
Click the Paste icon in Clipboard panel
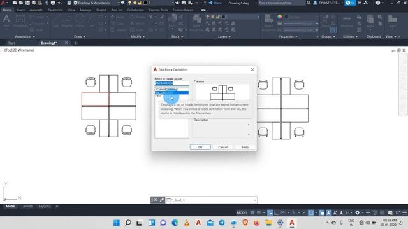pyautogui.click(x=370, y=21)
